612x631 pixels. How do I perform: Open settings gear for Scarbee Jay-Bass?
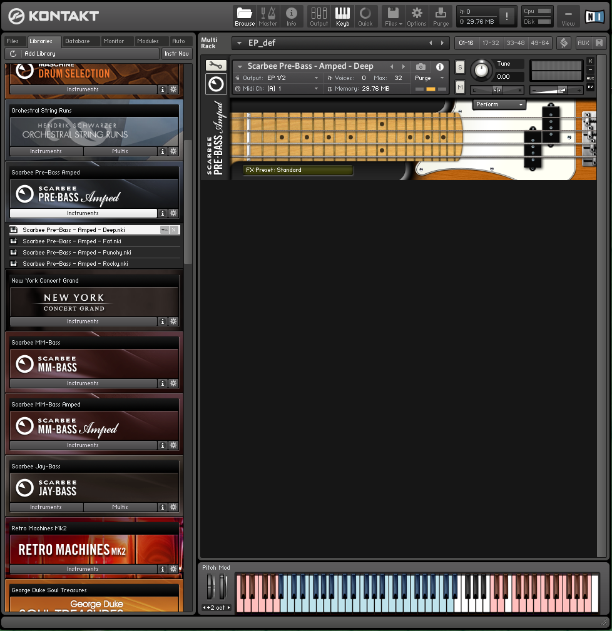pos(173,507)
